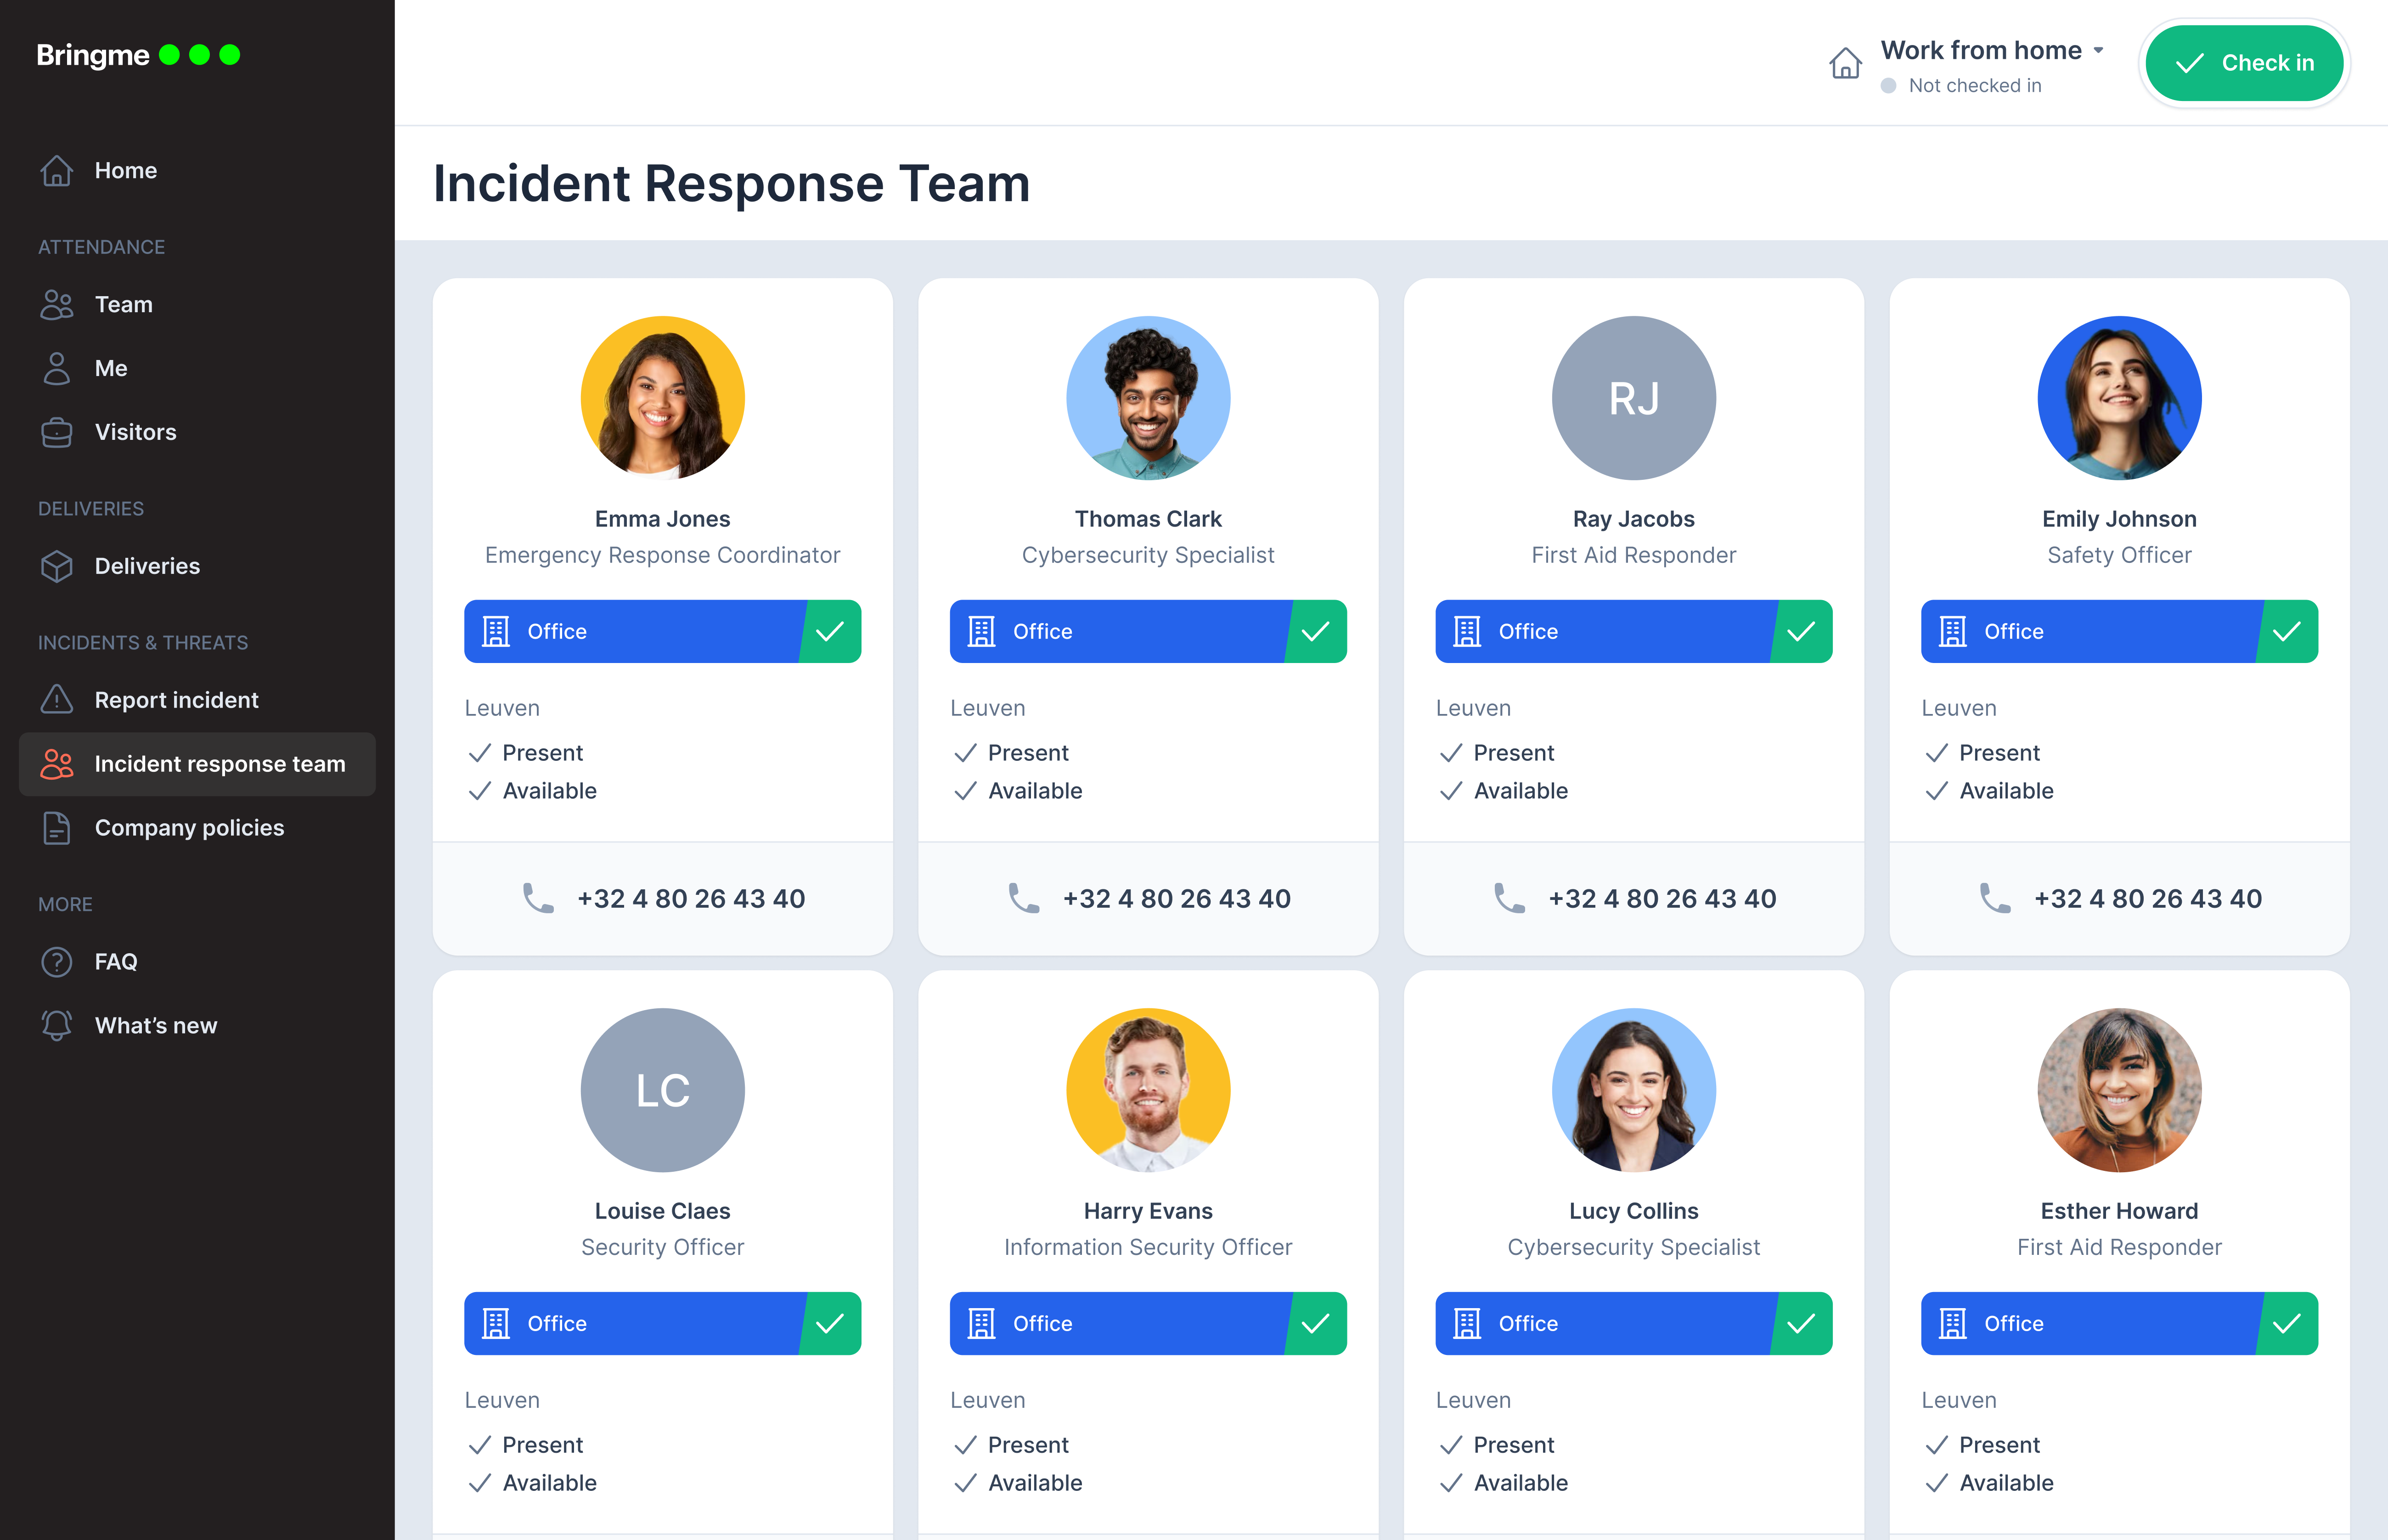The image size is (2388, 1540).
Task: Open Company policies
Action: coord(197,829)
